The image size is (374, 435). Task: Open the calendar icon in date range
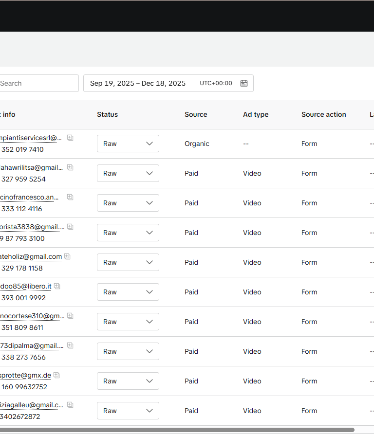click(244, 83)
